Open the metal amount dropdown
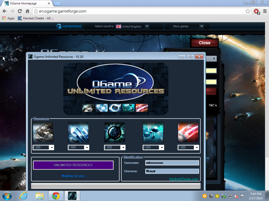This screenshot has height=201, width=269. click(x=52, y=147)
